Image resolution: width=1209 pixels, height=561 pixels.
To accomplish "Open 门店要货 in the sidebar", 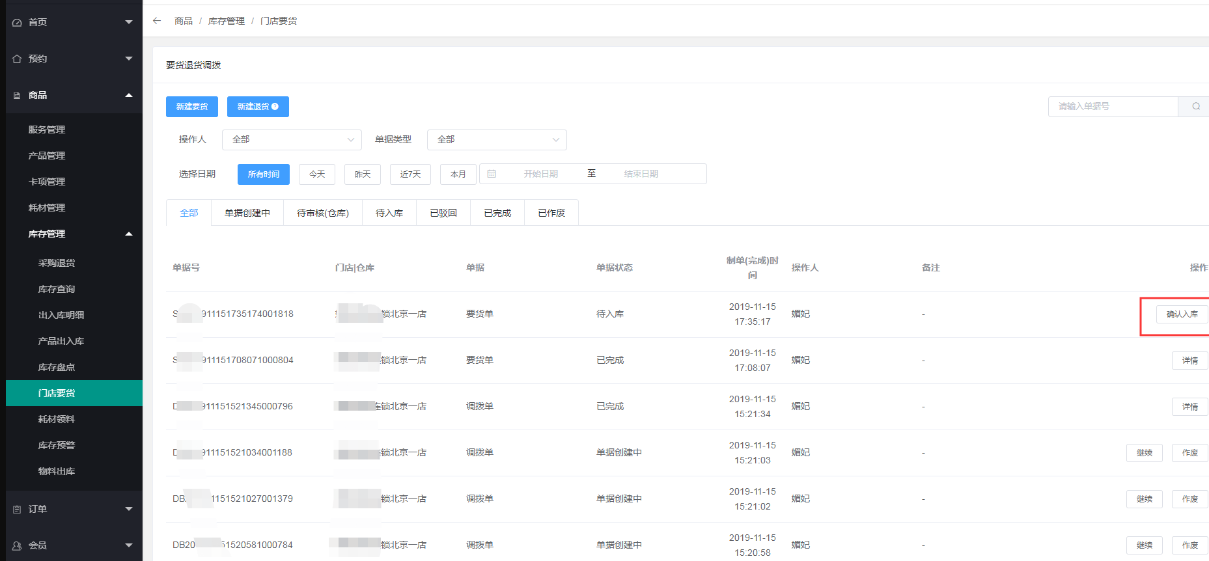I will [74, 393].
